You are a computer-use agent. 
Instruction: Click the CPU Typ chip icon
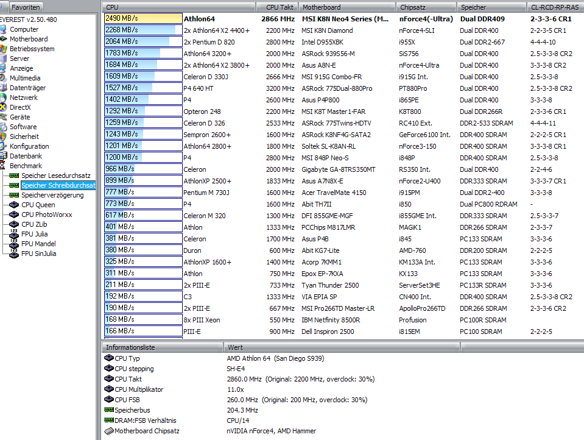click(109, 358)
